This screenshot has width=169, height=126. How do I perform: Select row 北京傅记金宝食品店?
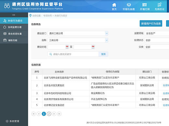[100, 105]
